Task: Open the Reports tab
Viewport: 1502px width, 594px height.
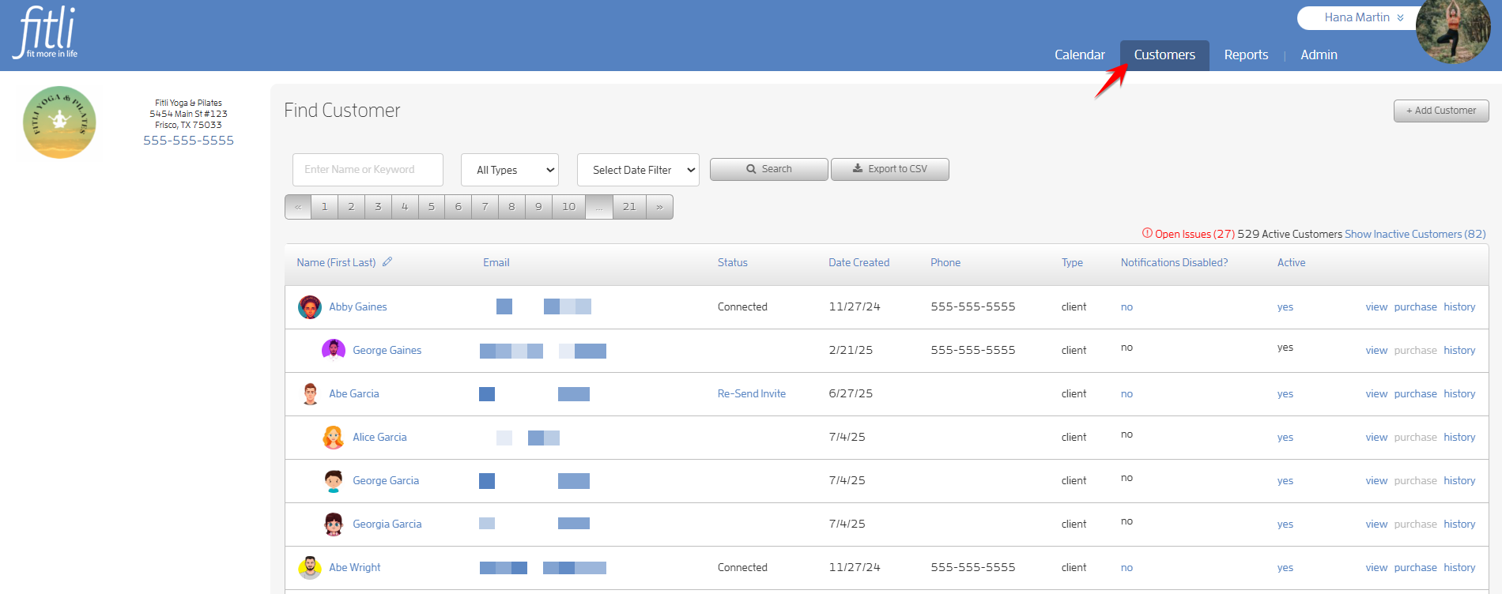Action: [x=1246, y=55]
